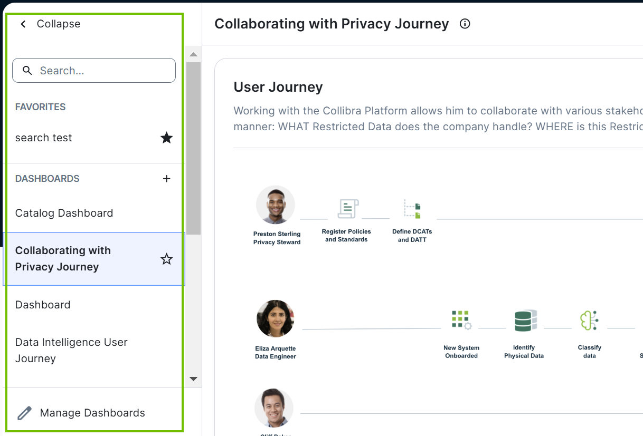Image resolution: width=643 pixels, height=436 pixels.
Task: Click the info icon beside the dashboard title
Action: 465,24
